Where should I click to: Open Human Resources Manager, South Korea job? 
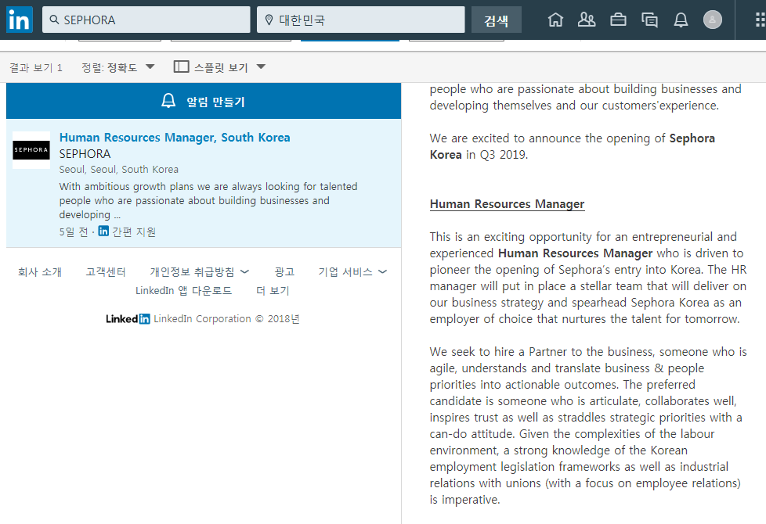(175, 138)
